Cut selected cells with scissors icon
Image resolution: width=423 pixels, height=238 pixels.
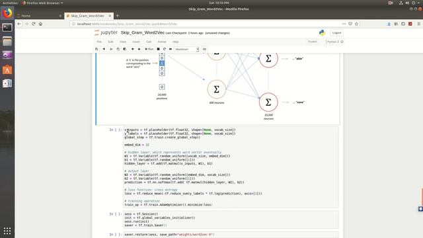111,49
